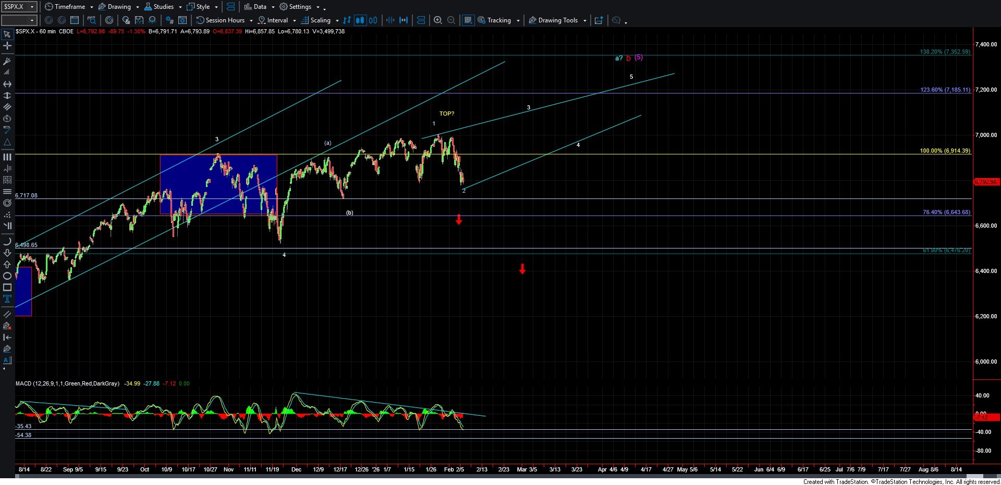Image resolution: width=1001 pixels, height=485 pixels.
Task: Select the text drawing tool
Action: [x=7, y=299]
